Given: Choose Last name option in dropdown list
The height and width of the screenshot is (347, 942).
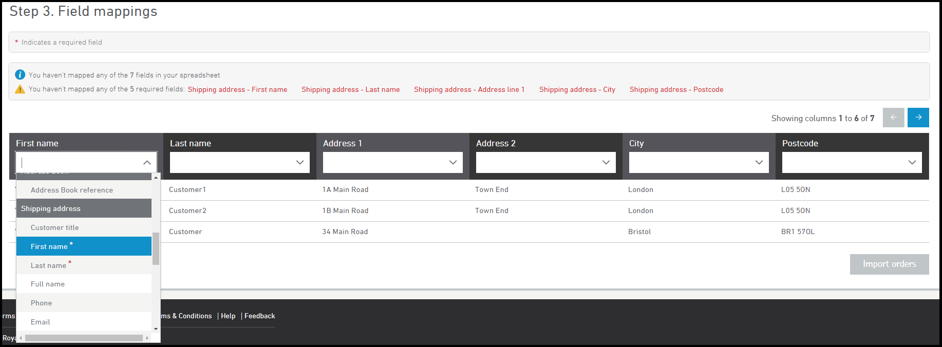Looking at the screenshot, I should [x=84, y=265].
